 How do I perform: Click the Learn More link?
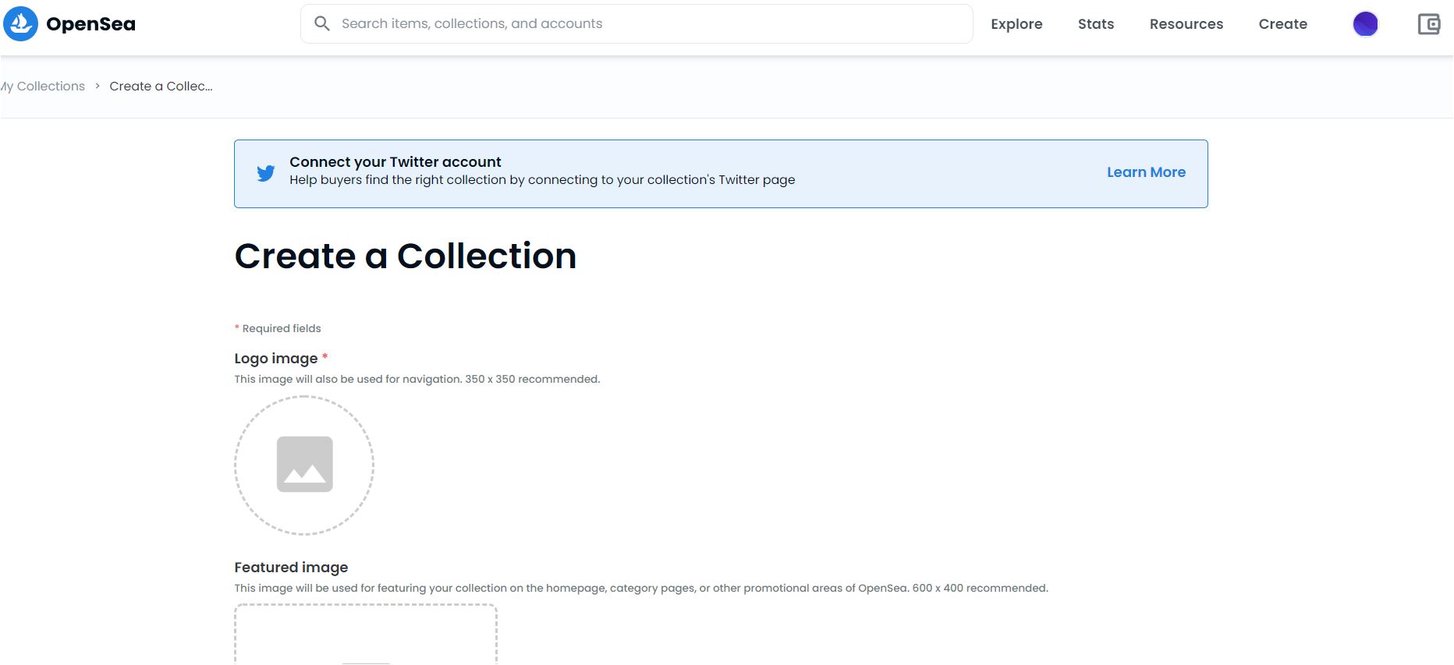coord(1146,172)
